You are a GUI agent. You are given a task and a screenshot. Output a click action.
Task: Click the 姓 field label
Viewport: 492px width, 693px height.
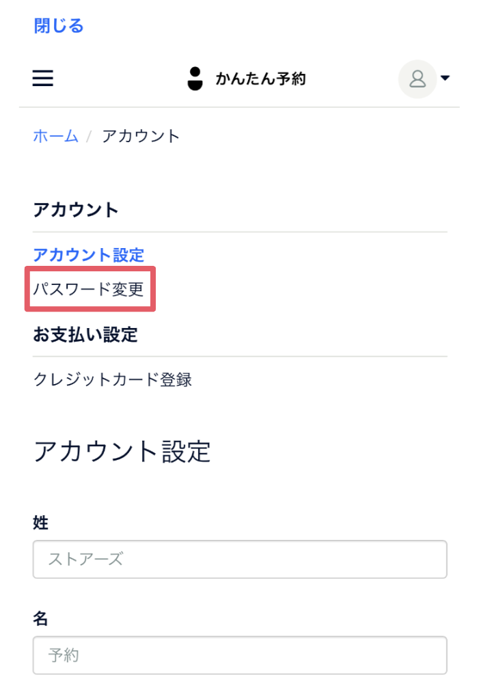point(40,522)
